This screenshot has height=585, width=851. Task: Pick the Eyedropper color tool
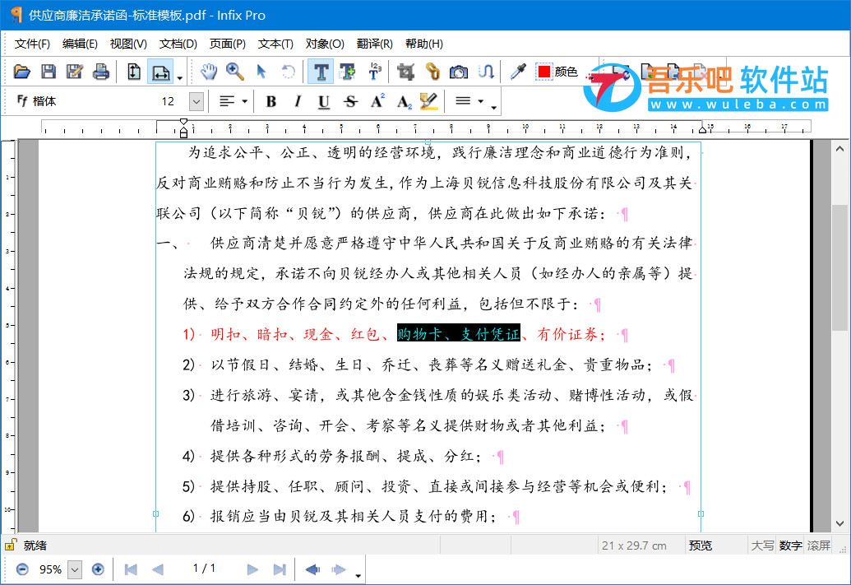[x=518, y=72]
